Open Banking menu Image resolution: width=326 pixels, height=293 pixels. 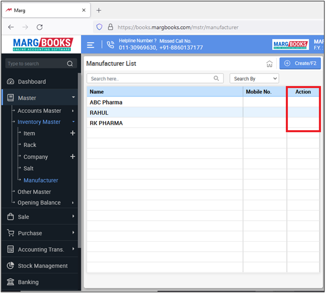pyautogui.click(x=28, y=282)
